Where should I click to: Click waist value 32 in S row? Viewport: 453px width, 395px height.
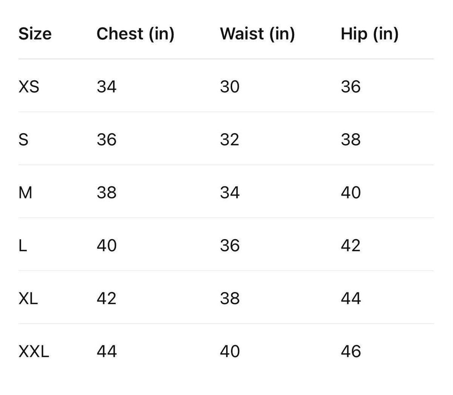230,140
